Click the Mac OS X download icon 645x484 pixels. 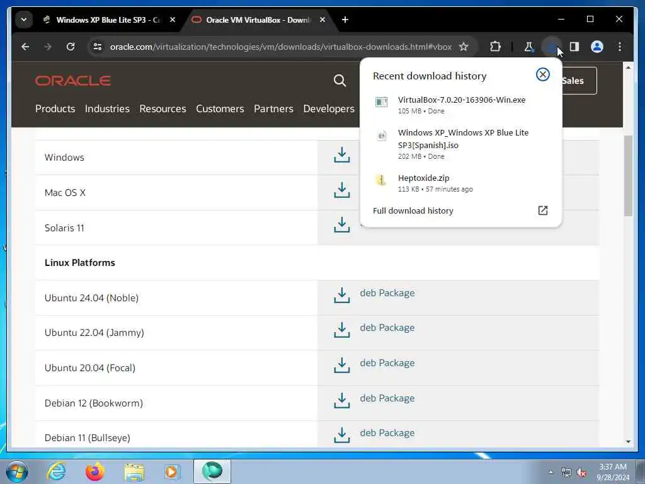tap(342, 190)
